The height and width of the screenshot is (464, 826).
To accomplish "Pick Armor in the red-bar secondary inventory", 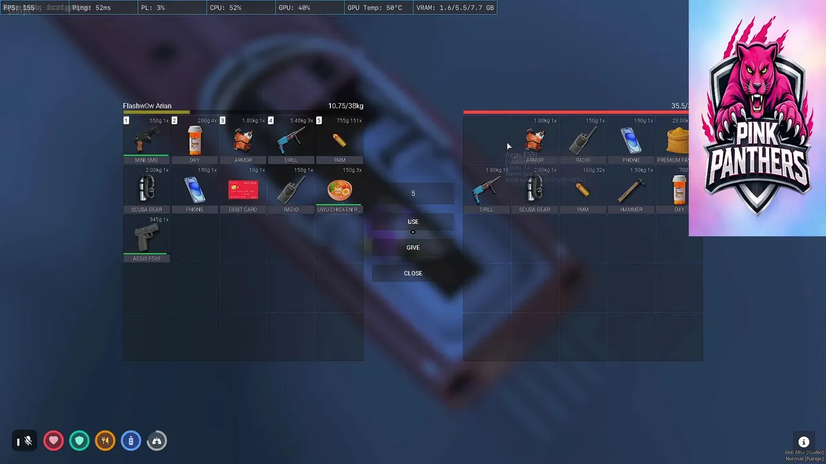I will click(534, 140).
